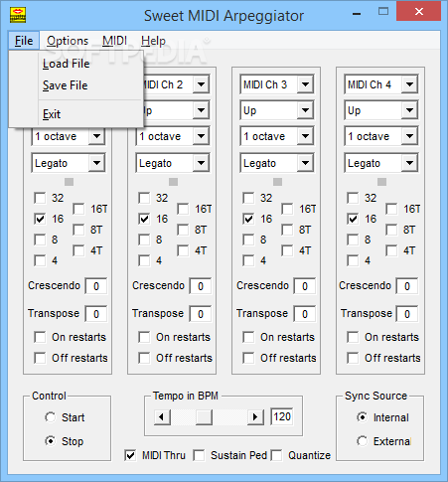Expand the MIDI Ch 2 dropdown
448x482 pixels.
point(201,84)
